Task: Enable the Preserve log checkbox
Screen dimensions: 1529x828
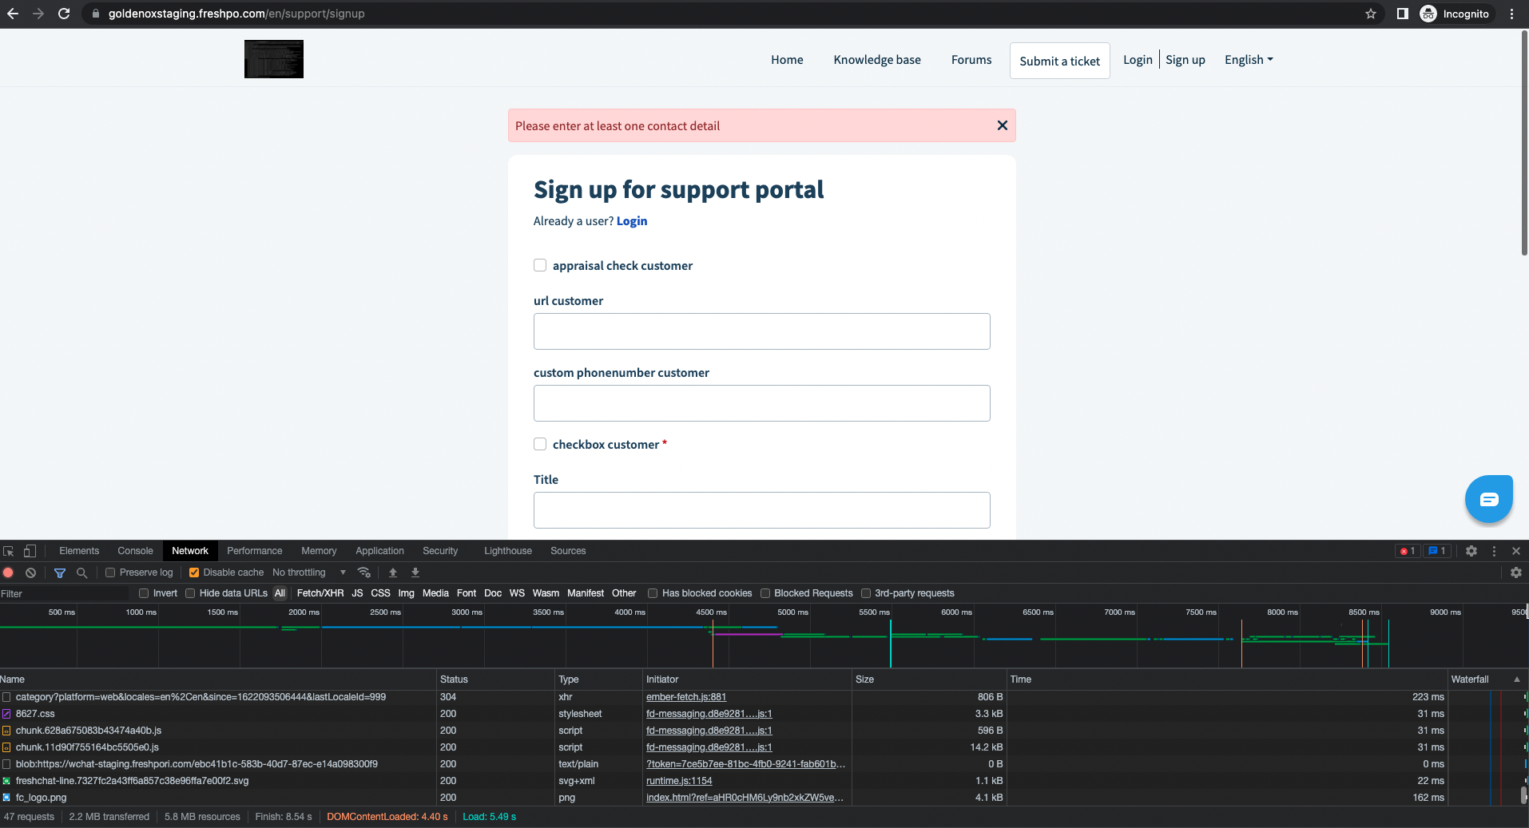Action: click(x=111, y=572)
